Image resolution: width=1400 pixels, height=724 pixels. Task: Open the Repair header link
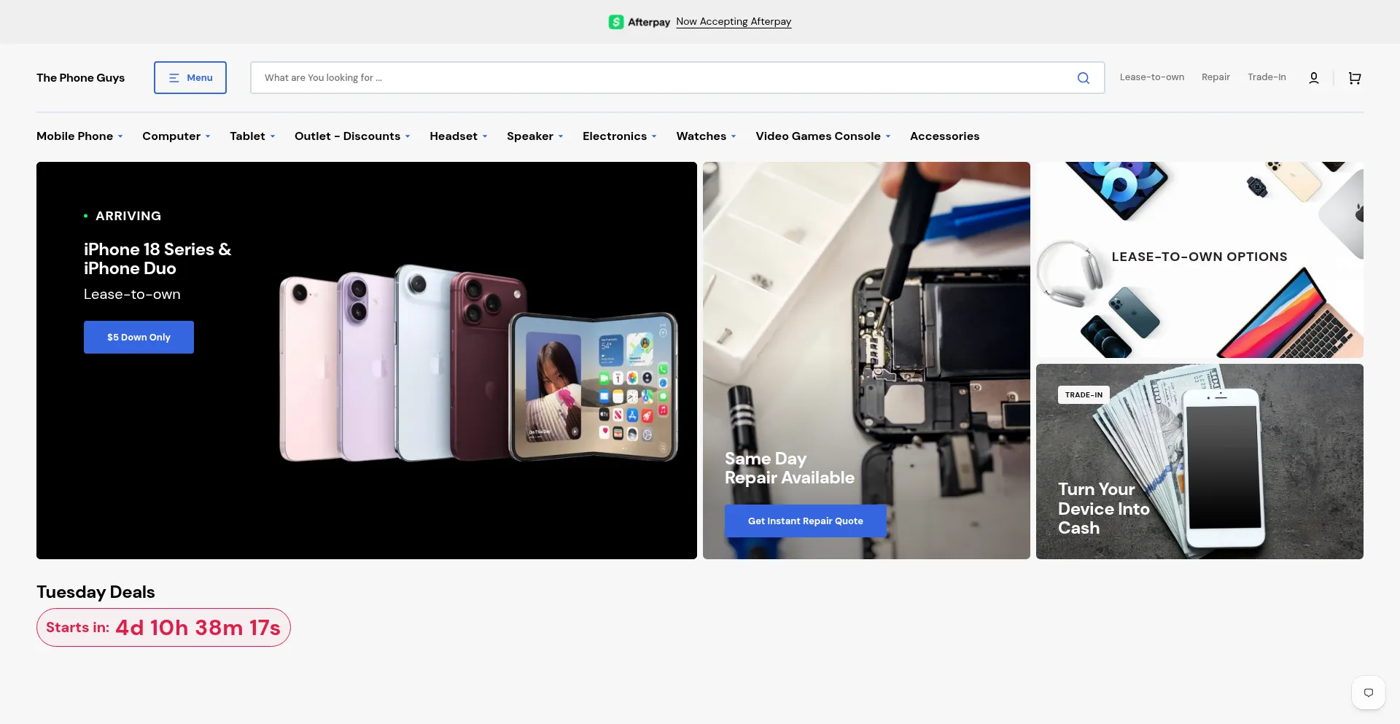click(1216, 77)
